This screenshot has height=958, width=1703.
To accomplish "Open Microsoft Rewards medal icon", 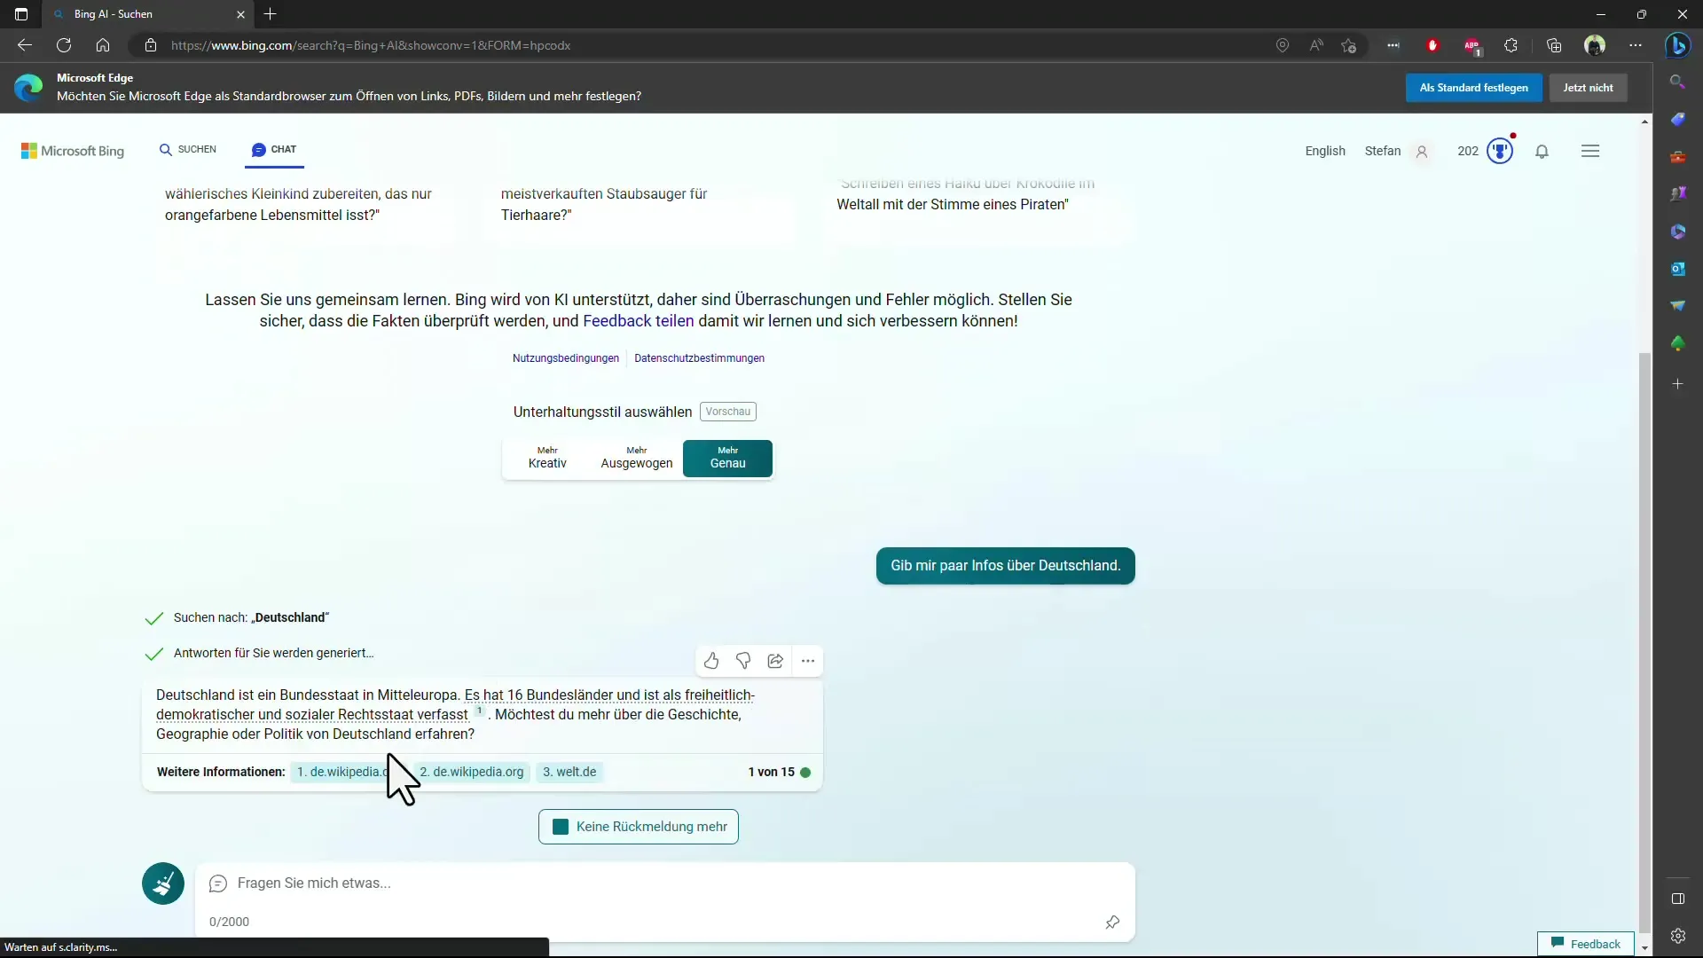I will (1500, 151).
